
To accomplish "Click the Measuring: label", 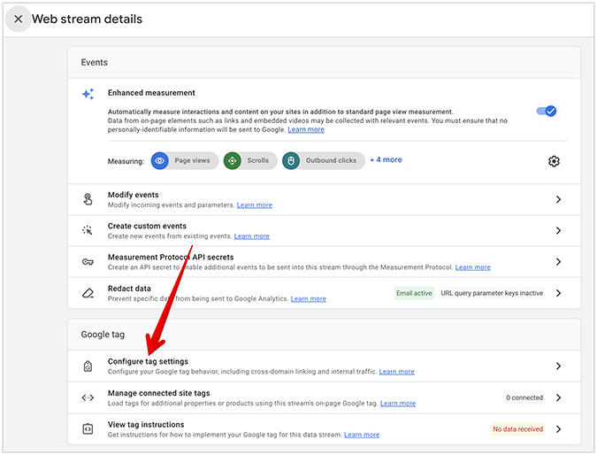I will 126,161.
